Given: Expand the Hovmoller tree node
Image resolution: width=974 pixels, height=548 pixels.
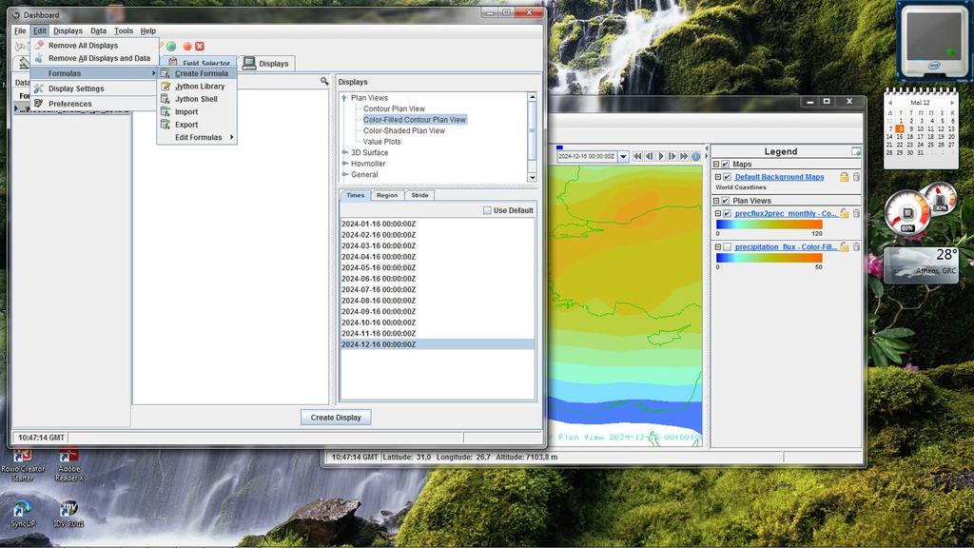Looking at the screenshot, I should coord(344,164).
